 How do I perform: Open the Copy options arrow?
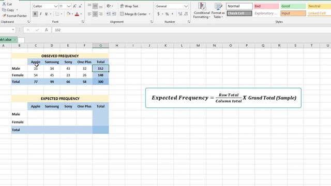17,10
